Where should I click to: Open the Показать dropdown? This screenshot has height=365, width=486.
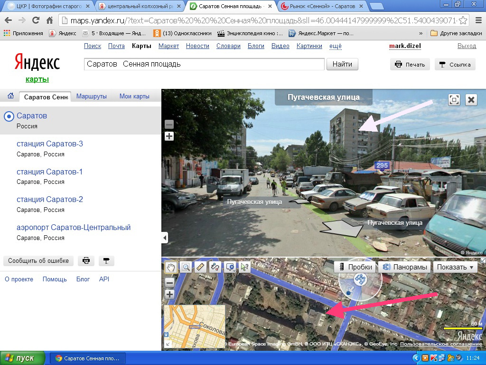(x=455, y=267)
